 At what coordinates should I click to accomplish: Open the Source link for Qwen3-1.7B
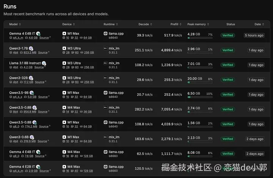pos(44,53)
